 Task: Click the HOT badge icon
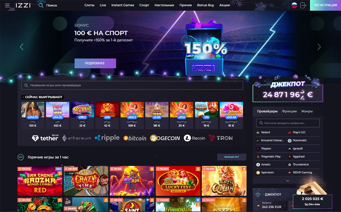pos(20,157)
